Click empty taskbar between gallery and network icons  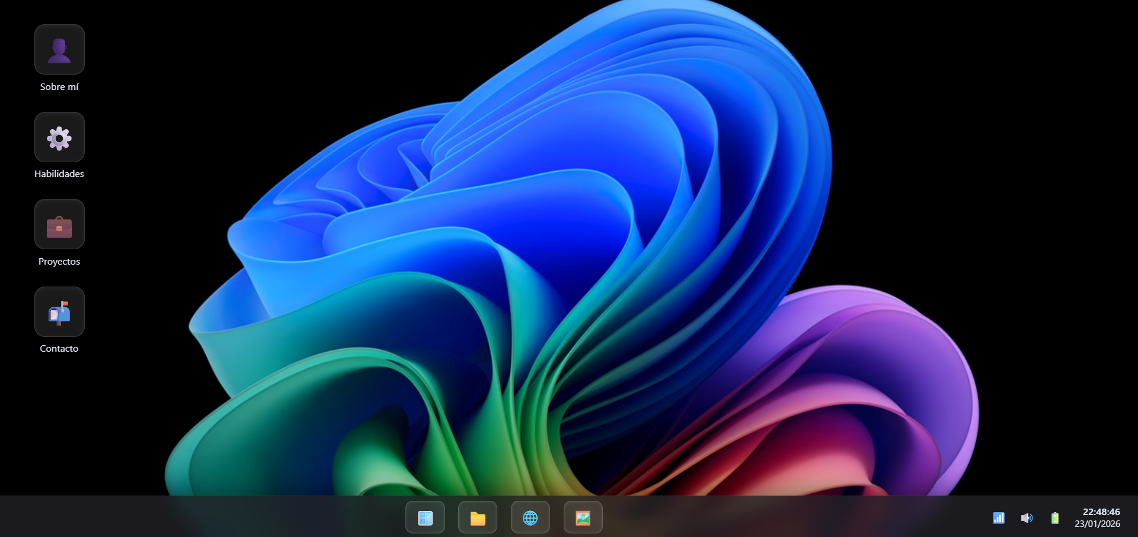[x=794, y=517]
